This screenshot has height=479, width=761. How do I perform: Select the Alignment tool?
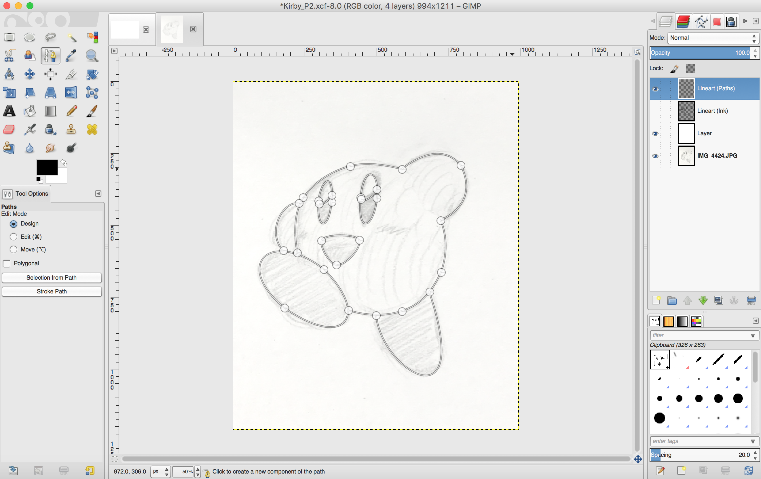pyautogui.click(x=50, y=74)
